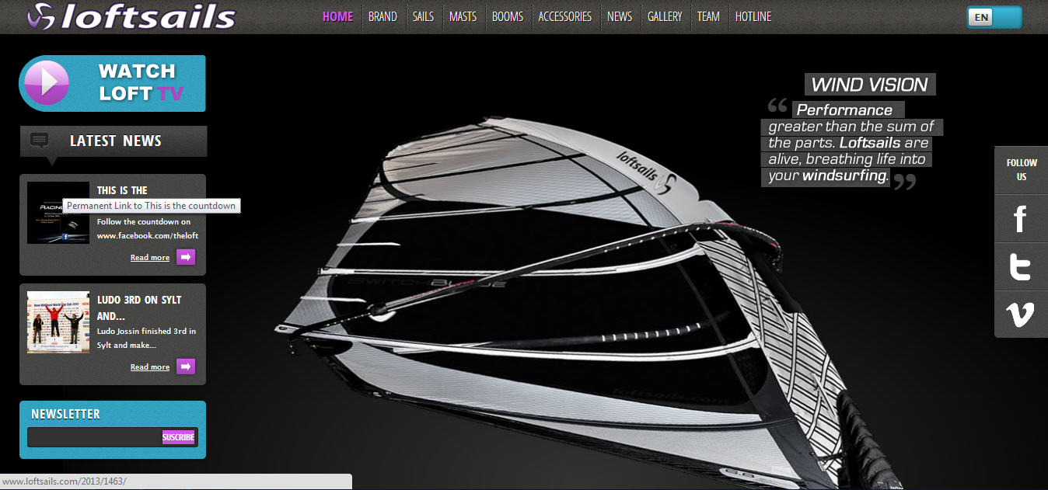Open the Watch Loft TV banner text
The image size is (1048, 490).
[140, 82]
